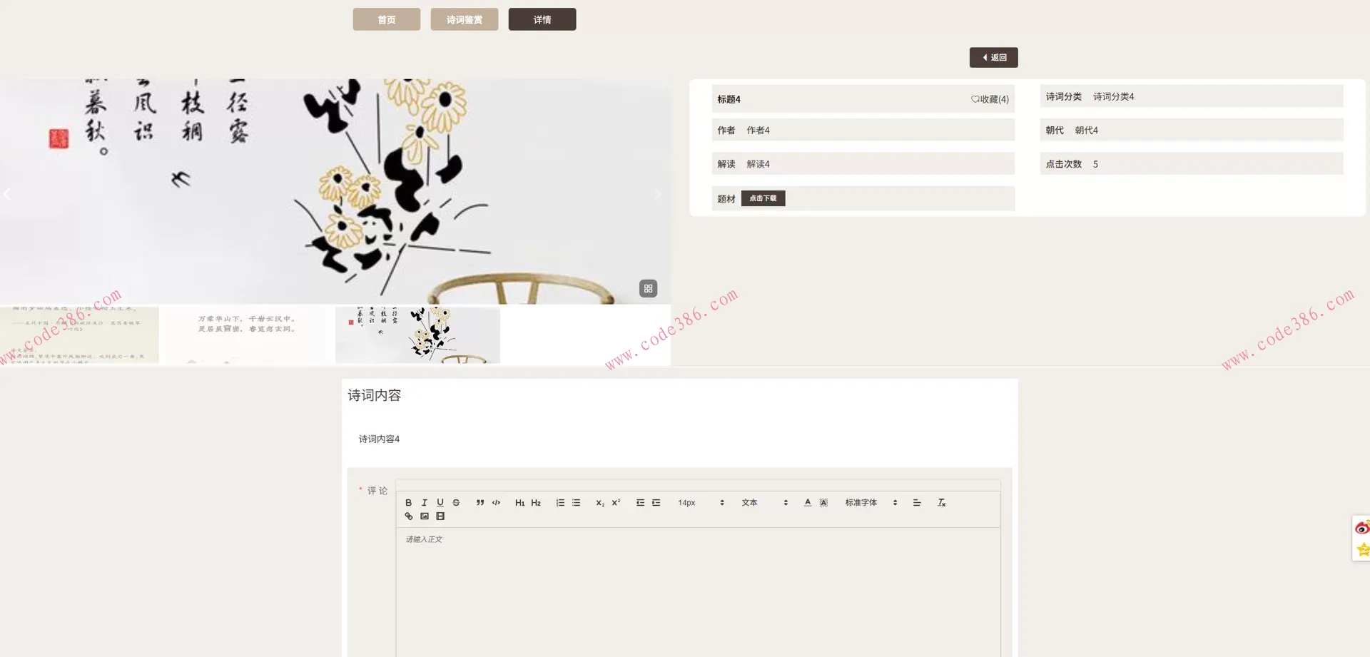Screen dimensions: 1370x657
Task: Increase the paragraph indent
Action: 656,503
